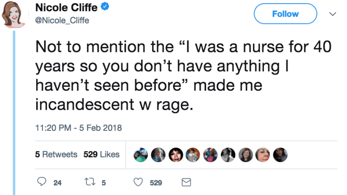Click the last liker avatar thumbnail
The width and height of the screenshot is (347, 195).
click(280, 155)
